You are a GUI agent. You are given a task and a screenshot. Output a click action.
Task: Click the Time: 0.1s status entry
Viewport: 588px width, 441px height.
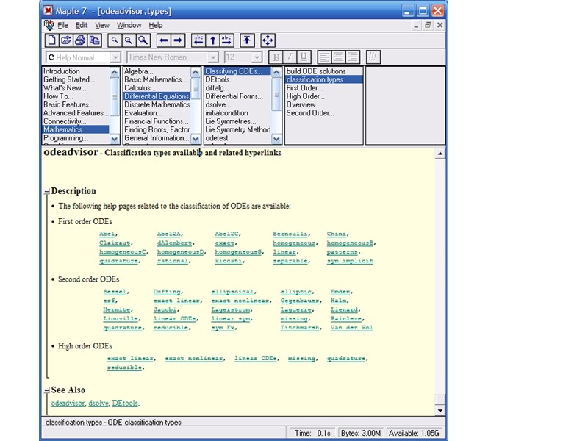tap(312, 433)
